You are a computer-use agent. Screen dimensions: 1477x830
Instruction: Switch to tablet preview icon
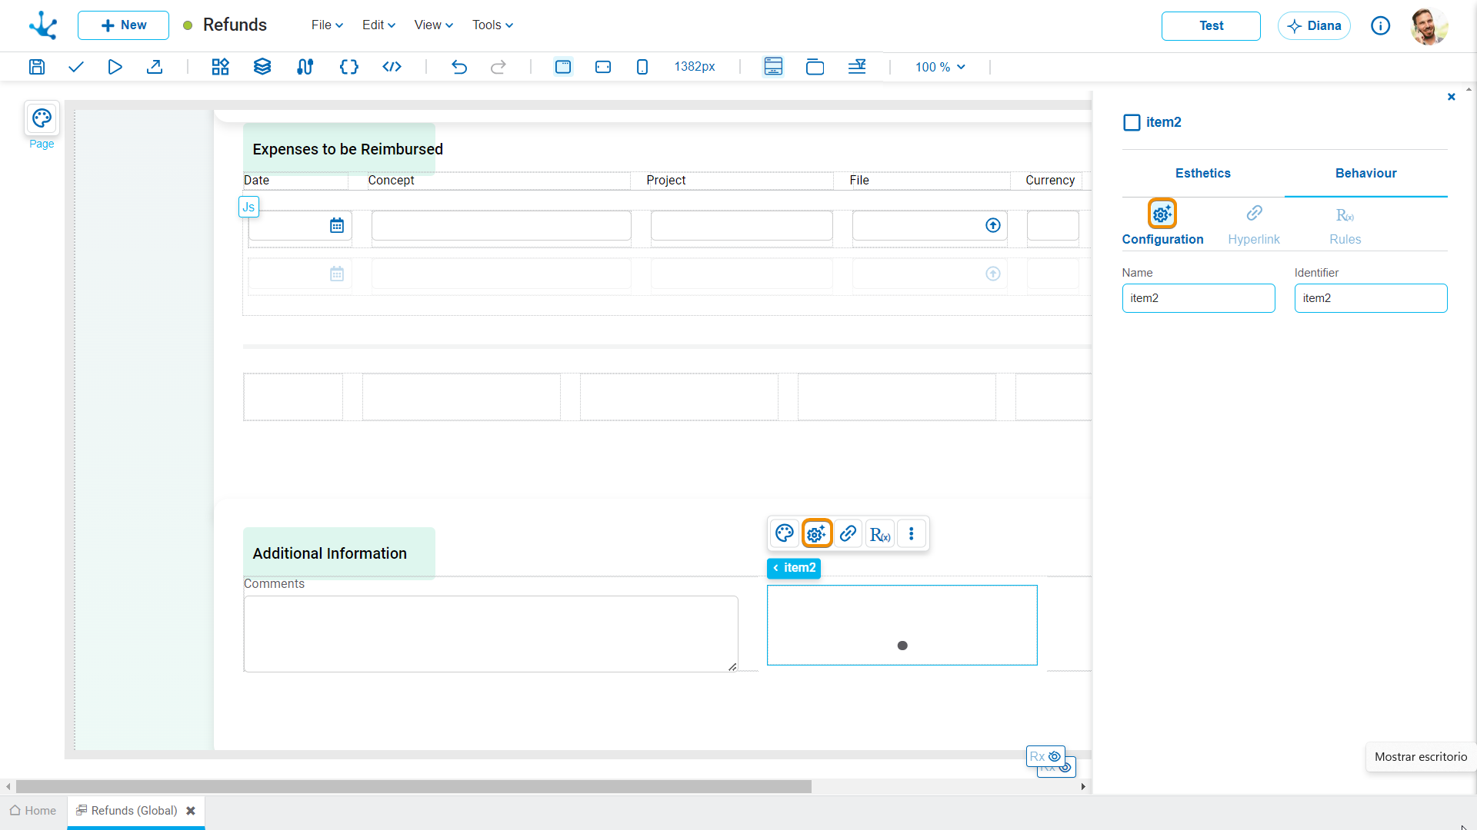click(x=603, y=67)
